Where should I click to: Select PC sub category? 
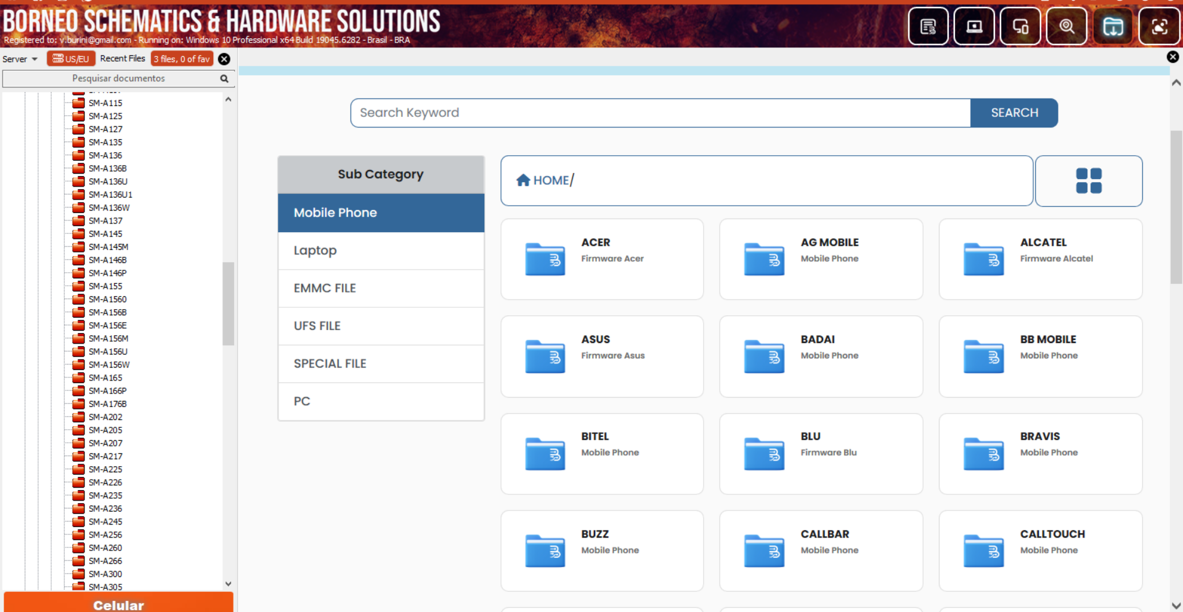pyautogui.click(x=381, y=401)
